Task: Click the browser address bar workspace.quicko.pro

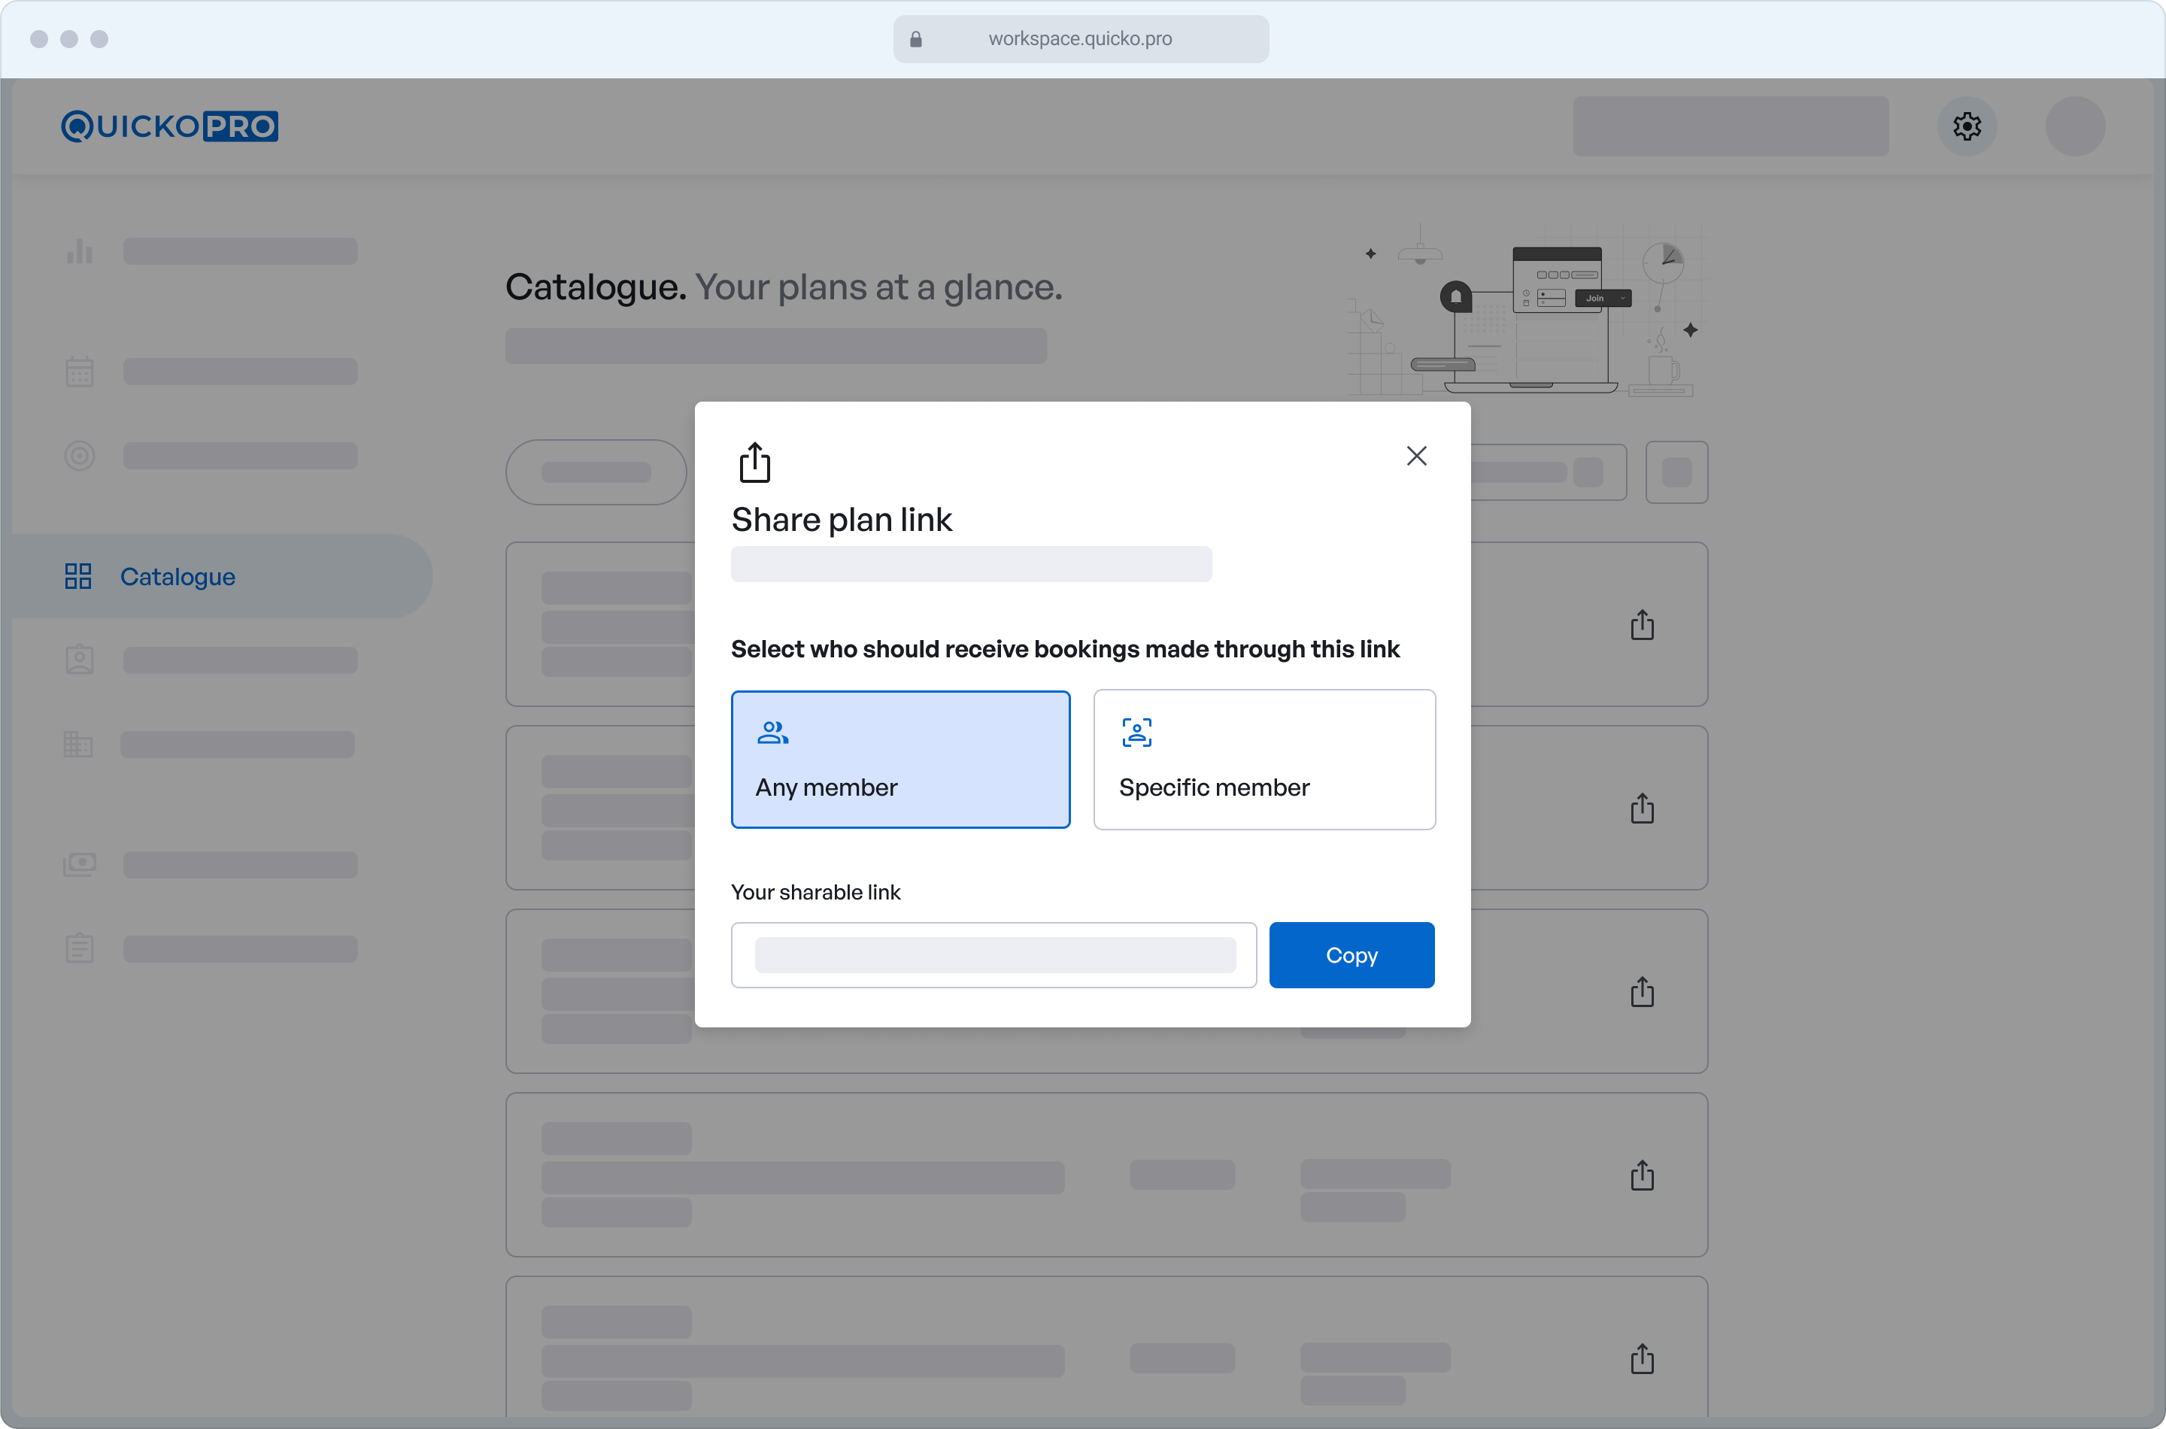Action: (1081, 39)
